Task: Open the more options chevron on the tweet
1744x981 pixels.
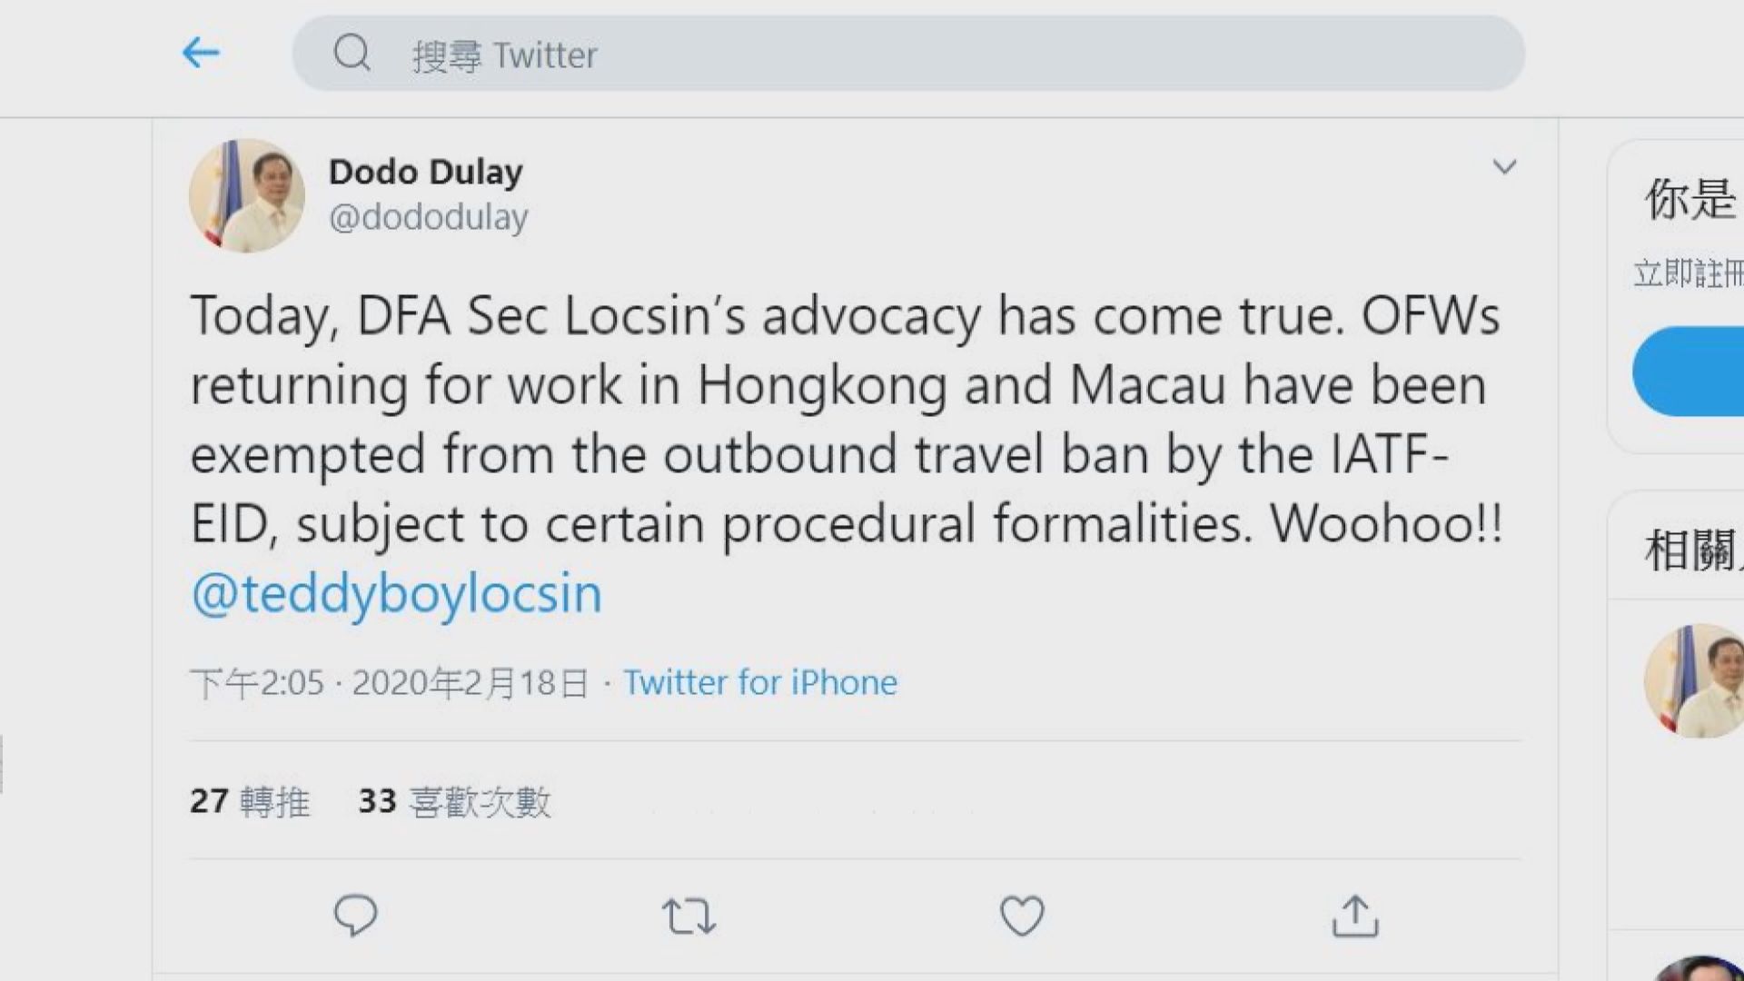Action: tap(1505, 167)
